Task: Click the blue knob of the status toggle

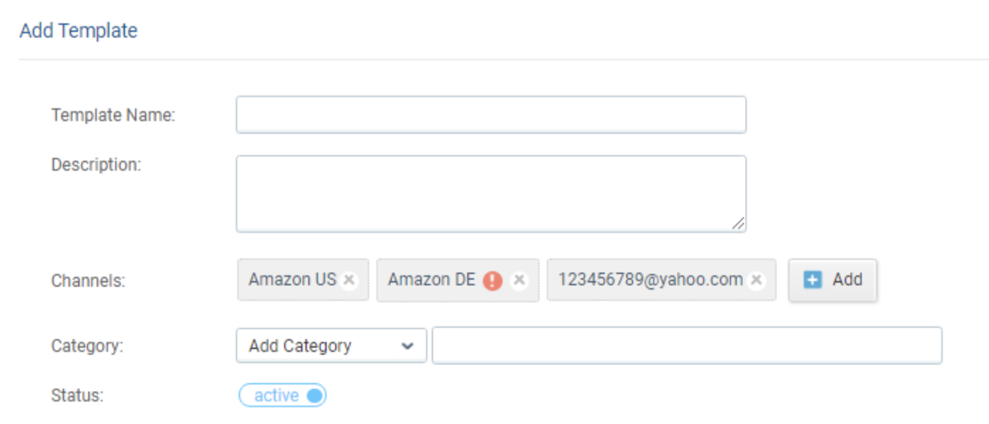Action: click(x=314, y=396)
